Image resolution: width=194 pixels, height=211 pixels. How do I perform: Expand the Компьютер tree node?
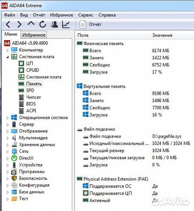(x=8, y=50)
